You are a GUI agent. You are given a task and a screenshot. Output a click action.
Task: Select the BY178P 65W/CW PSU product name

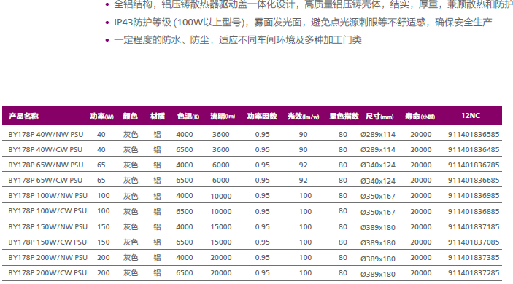(45, 181)
